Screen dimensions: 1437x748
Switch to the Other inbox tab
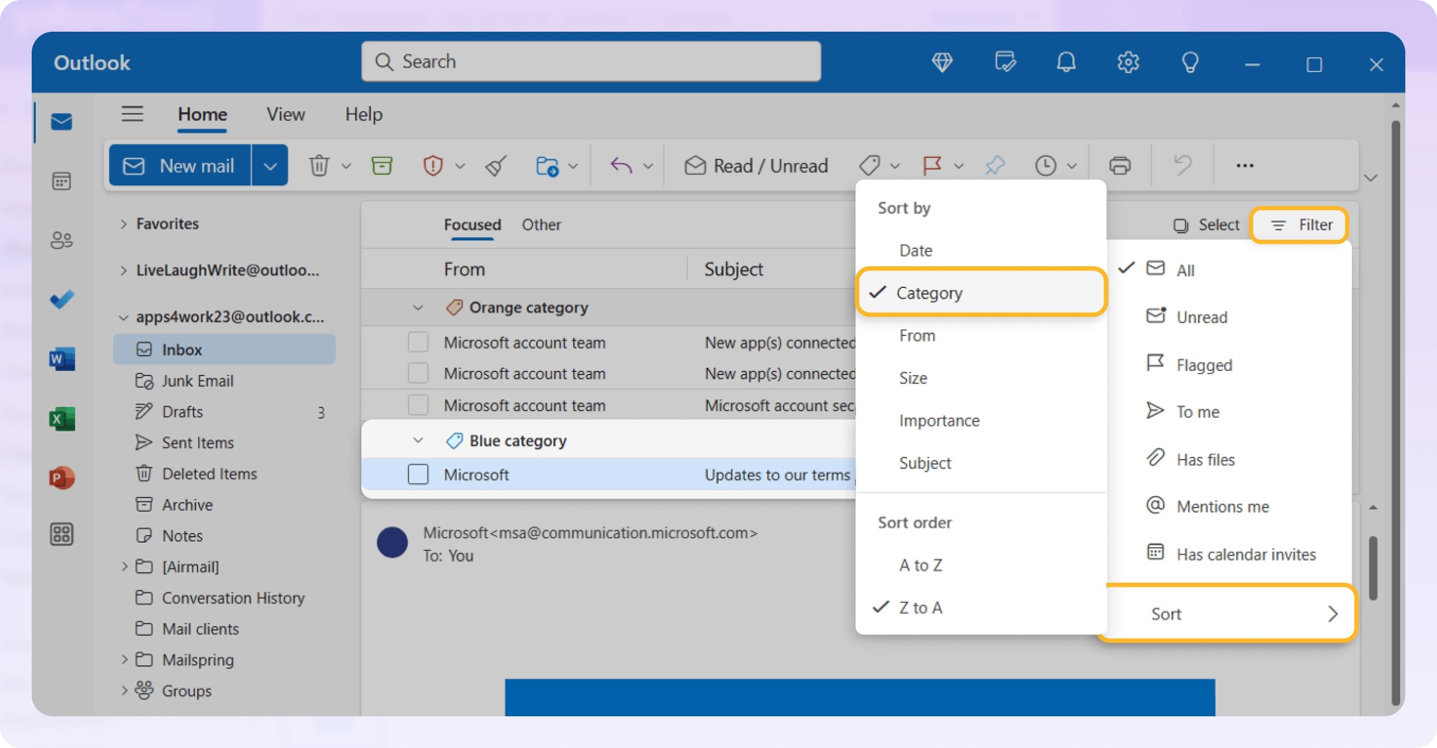click(x=540, y=225)
